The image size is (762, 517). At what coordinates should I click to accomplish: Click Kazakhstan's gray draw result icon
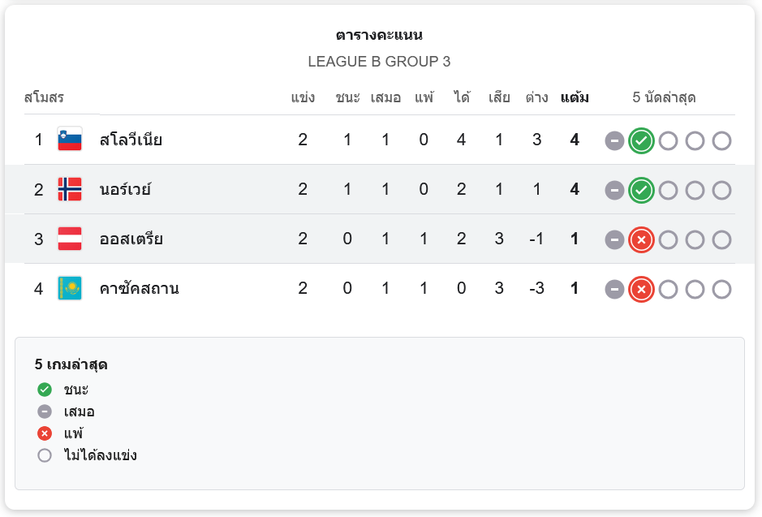[614, 290]
